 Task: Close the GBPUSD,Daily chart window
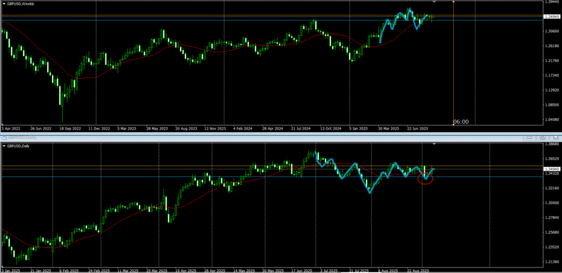[x=555, y=137]
